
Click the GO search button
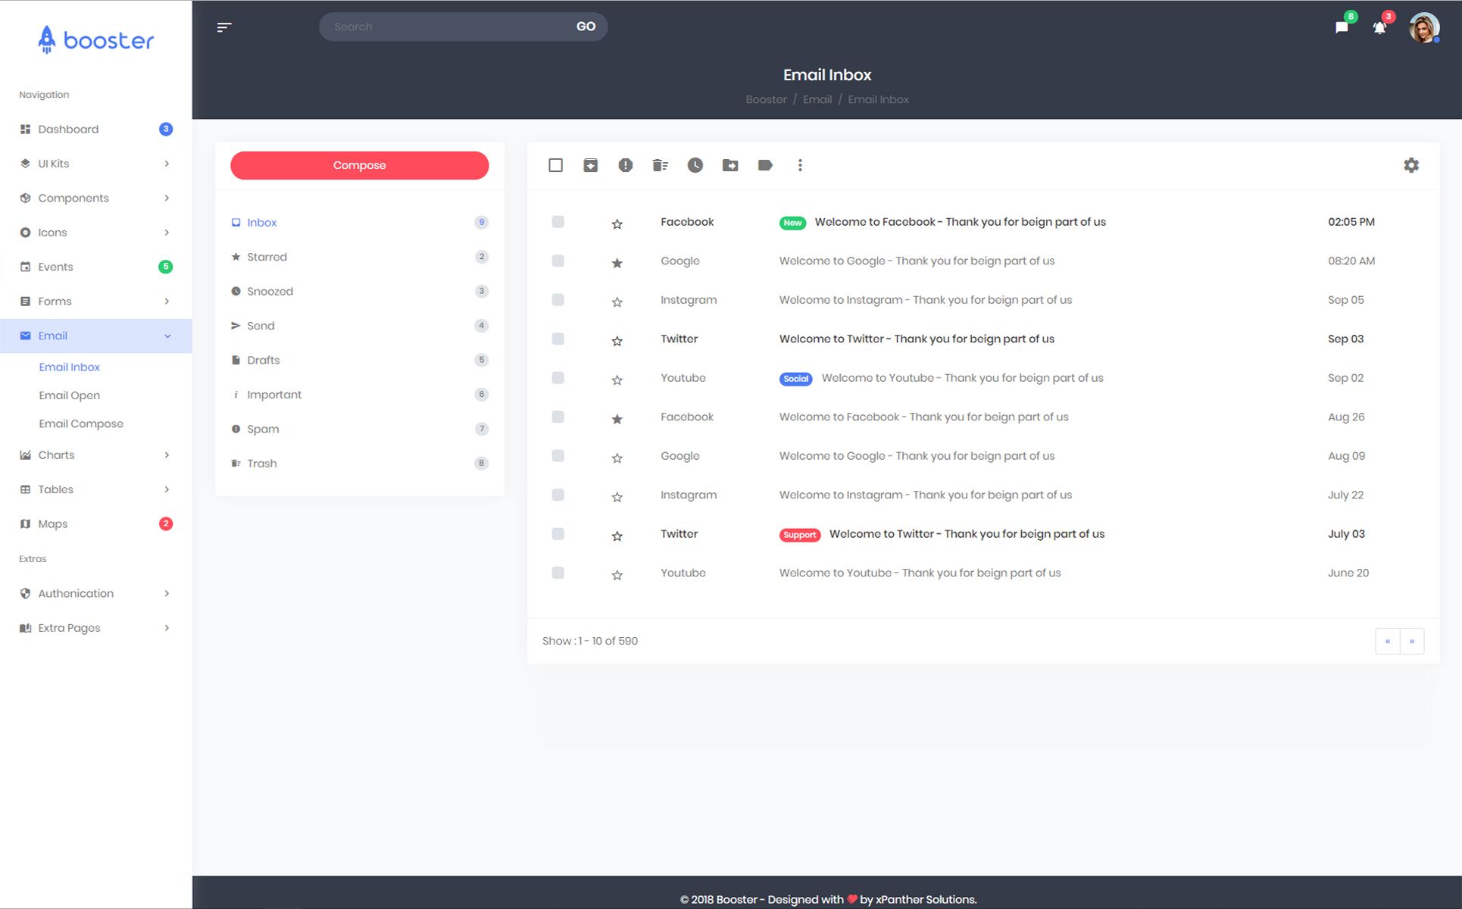click(x=586, y=27)
